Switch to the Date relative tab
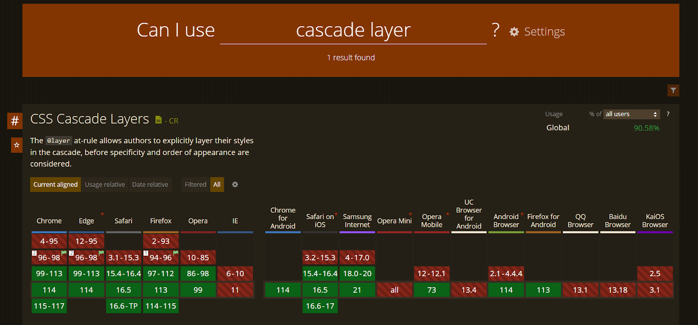 150,184
